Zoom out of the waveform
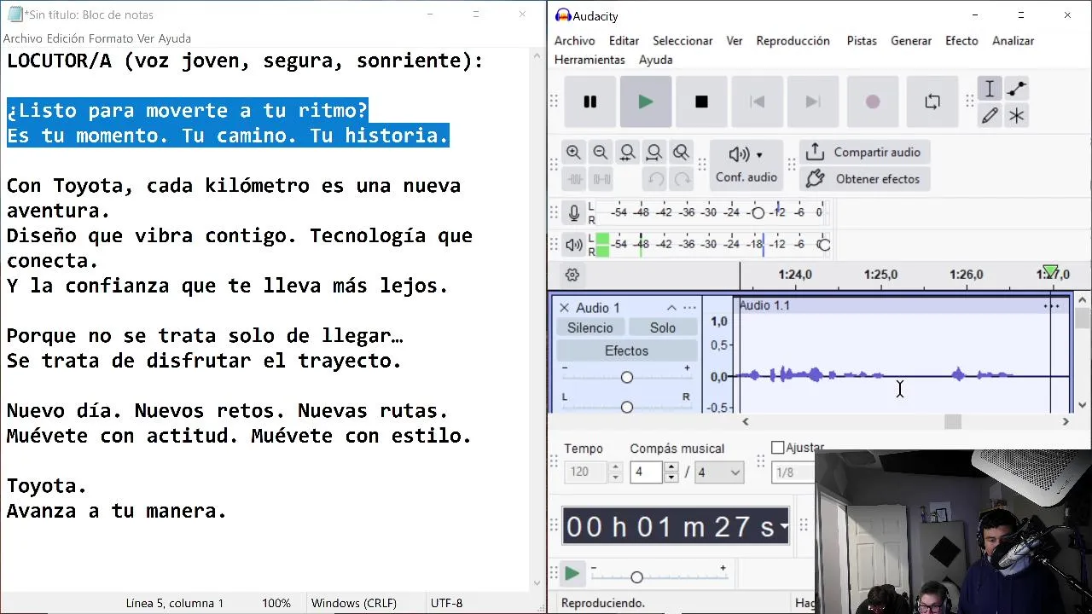The image size is (1092, 614). [x=601, y=153]
